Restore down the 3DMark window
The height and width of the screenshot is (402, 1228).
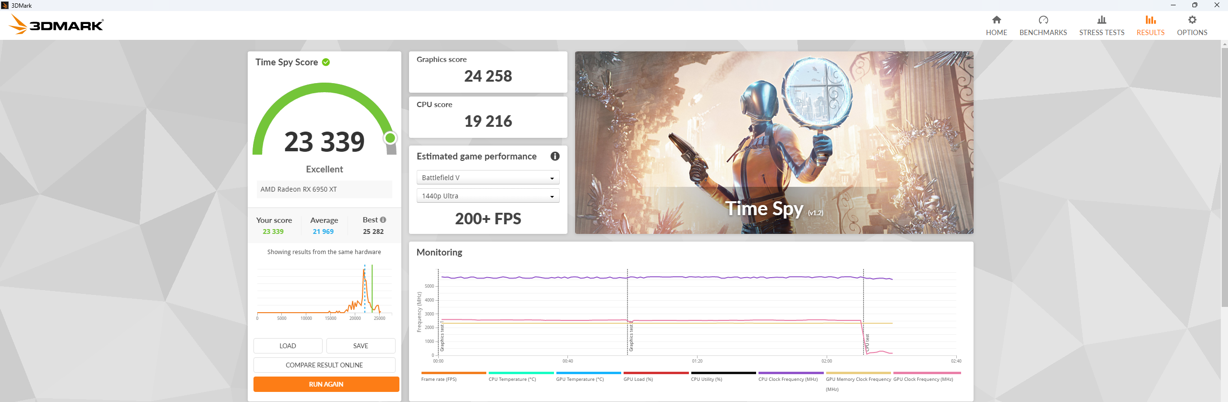click(1195, 5)
